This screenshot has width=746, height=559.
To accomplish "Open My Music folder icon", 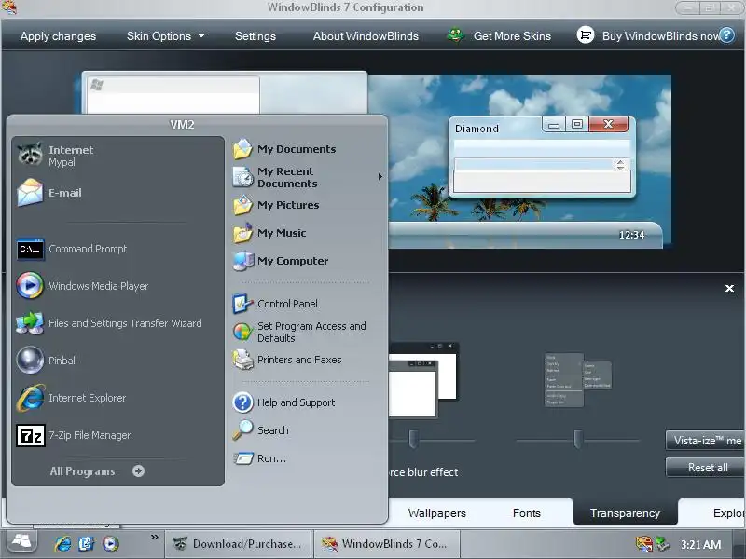I will (242, 233).
